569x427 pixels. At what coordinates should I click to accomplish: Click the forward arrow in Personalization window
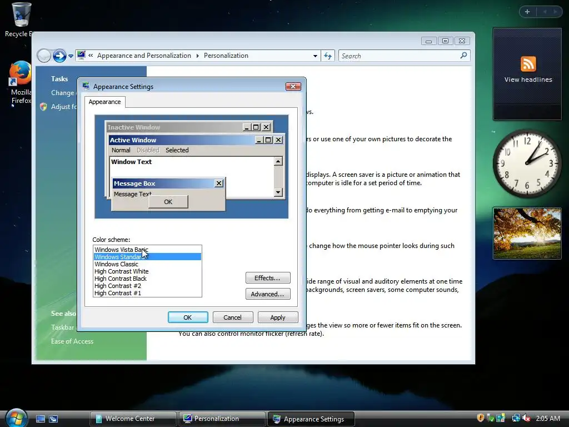click(x=59, y=56)
